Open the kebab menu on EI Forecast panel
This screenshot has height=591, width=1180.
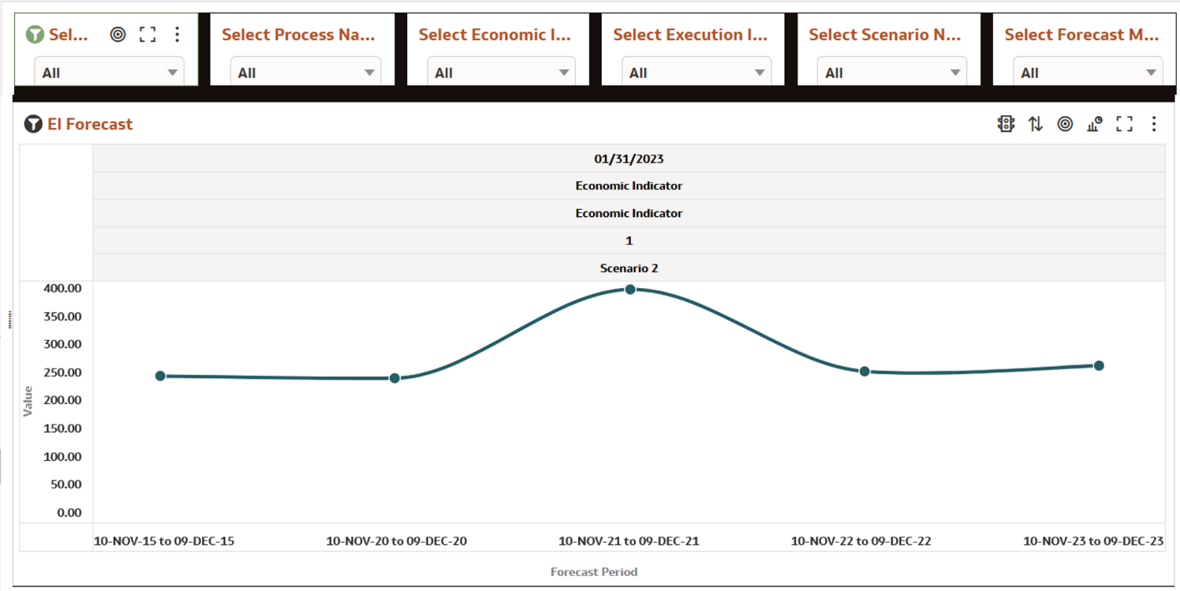click(x=1153, y=124)
